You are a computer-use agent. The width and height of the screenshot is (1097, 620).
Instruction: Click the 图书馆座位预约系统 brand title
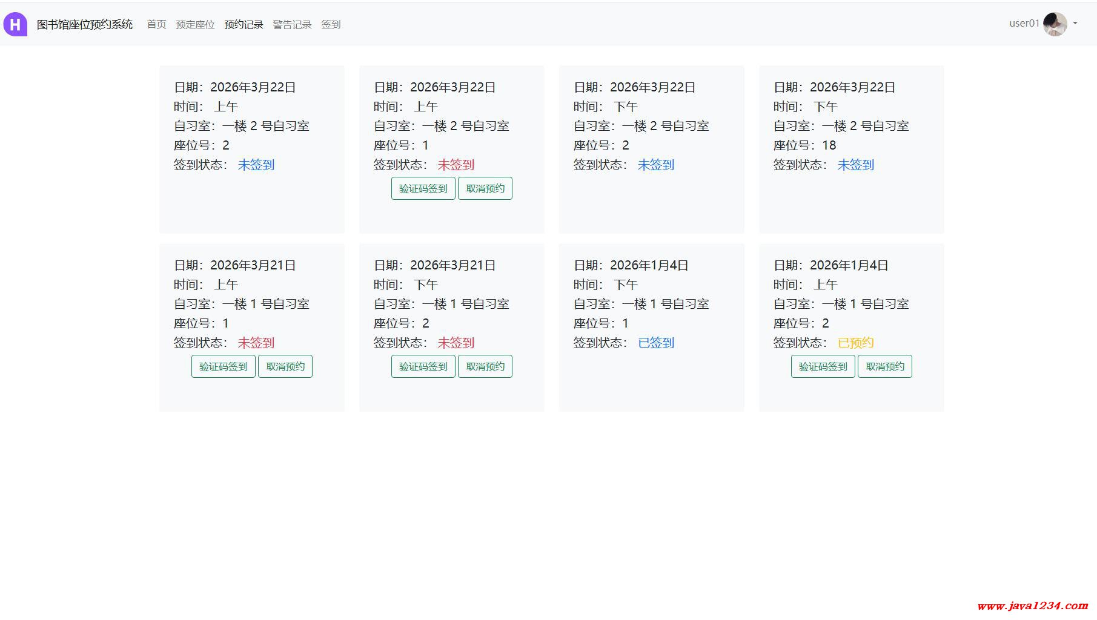pos(85,24)
